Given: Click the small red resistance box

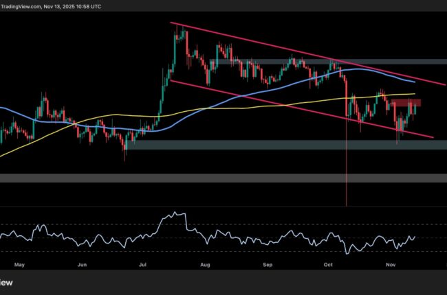Looking at the screenshot, I should [x=406, y=102].
